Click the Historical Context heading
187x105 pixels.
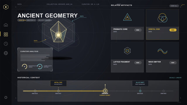pos(29,78)
